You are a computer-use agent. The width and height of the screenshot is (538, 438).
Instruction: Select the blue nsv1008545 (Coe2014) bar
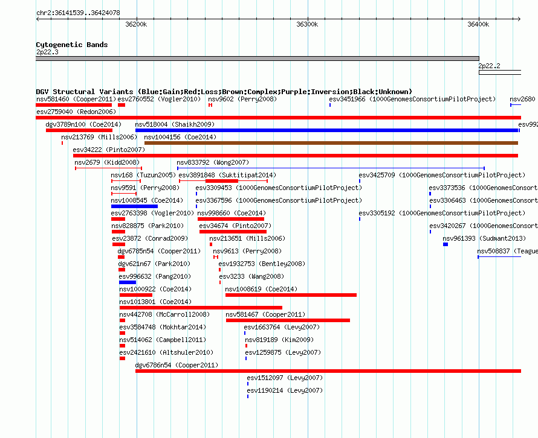134,206
